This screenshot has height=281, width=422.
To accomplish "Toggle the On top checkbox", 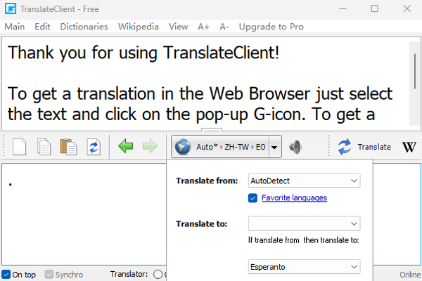I will pos(6,275).
